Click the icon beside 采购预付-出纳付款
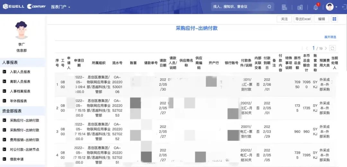This screenshot has height=167, width=347. tap(4, 130)
